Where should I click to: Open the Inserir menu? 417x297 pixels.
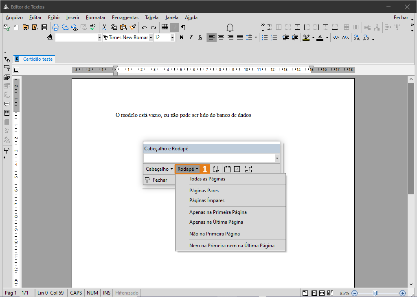[x=73, y=17]
